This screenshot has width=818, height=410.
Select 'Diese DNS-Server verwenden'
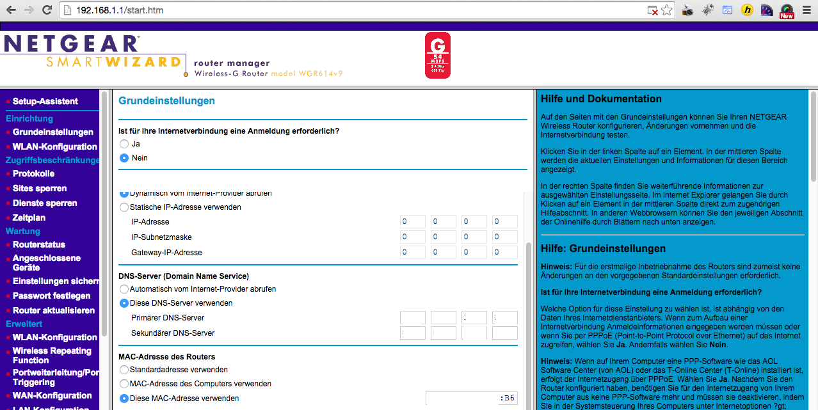click(x=124, y=303)
